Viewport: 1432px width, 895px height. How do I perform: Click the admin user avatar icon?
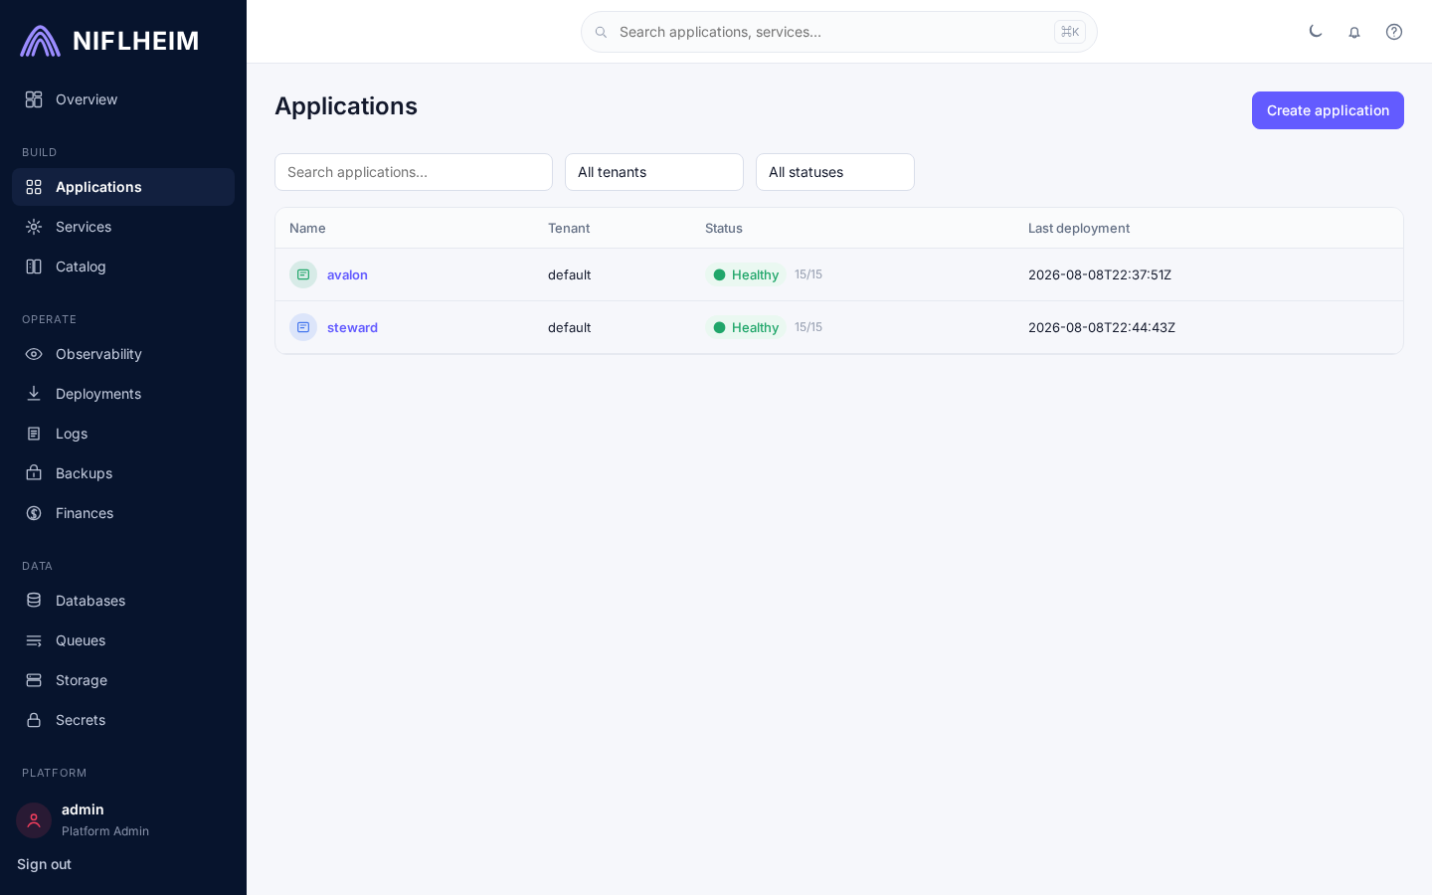click(x=34, y=820)
